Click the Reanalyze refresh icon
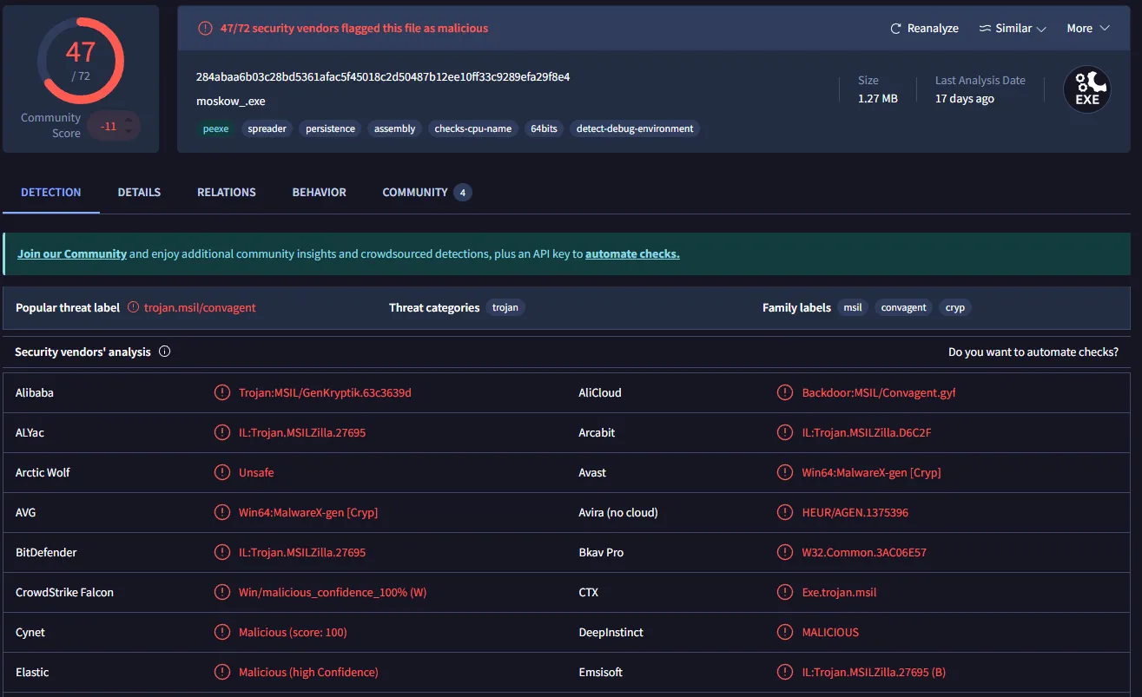This screenshot has width=1142, height=697. click(895, 29)
